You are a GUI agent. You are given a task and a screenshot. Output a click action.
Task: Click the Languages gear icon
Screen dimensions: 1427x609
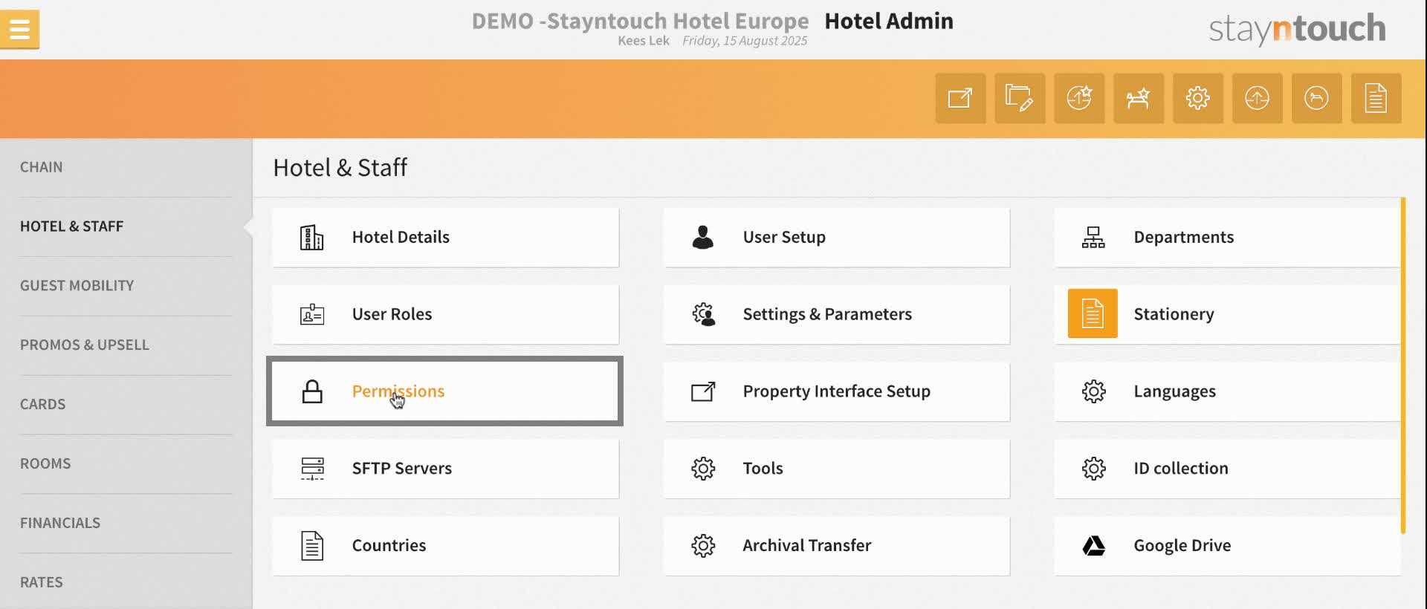tap(1094, 391)
